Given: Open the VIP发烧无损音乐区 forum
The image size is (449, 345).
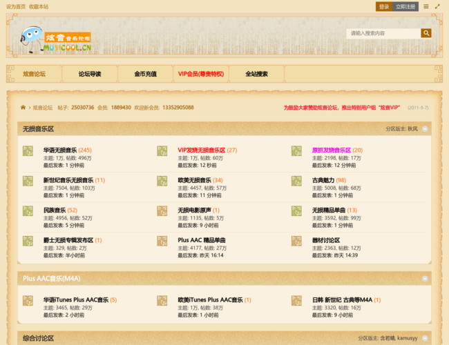Looking at the screenshot, I should (202, 150).
